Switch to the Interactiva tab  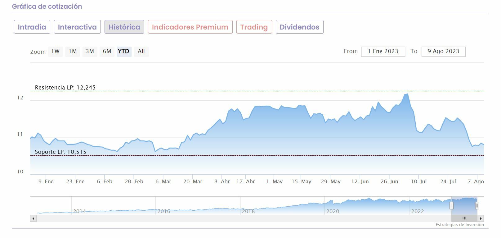(77, 27)
